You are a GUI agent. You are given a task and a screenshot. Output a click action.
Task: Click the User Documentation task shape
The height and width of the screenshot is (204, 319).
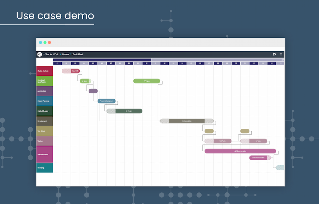[258, 157]
